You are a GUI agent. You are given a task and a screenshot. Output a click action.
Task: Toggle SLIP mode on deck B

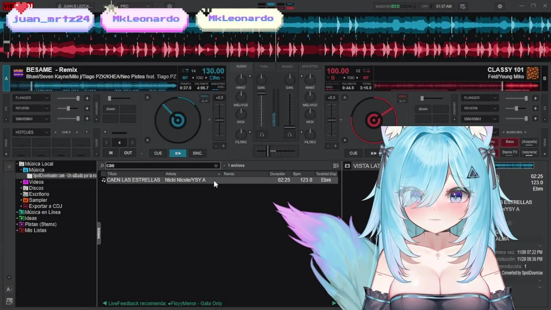pos(402,101)
